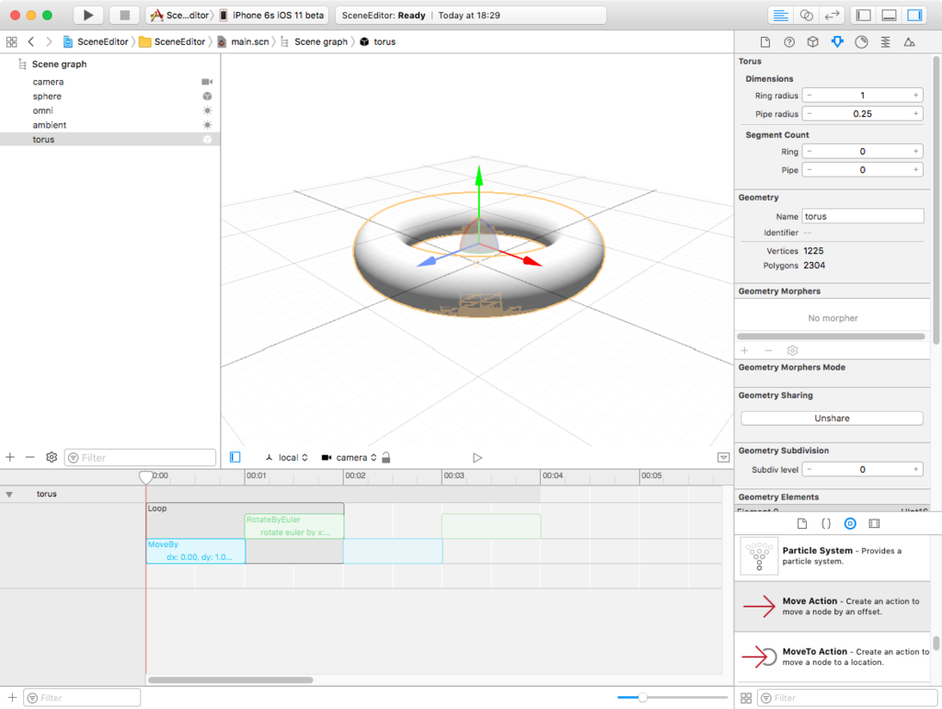
Task: Select MoveTo Action library item
Action: pos(833,657)
